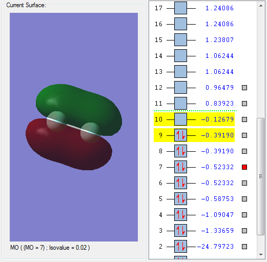Click orbital number 6 label

click(x=160, y=183)
